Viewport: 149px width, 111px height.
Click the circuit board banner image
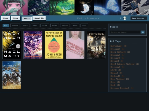click(x=38, y=8)
